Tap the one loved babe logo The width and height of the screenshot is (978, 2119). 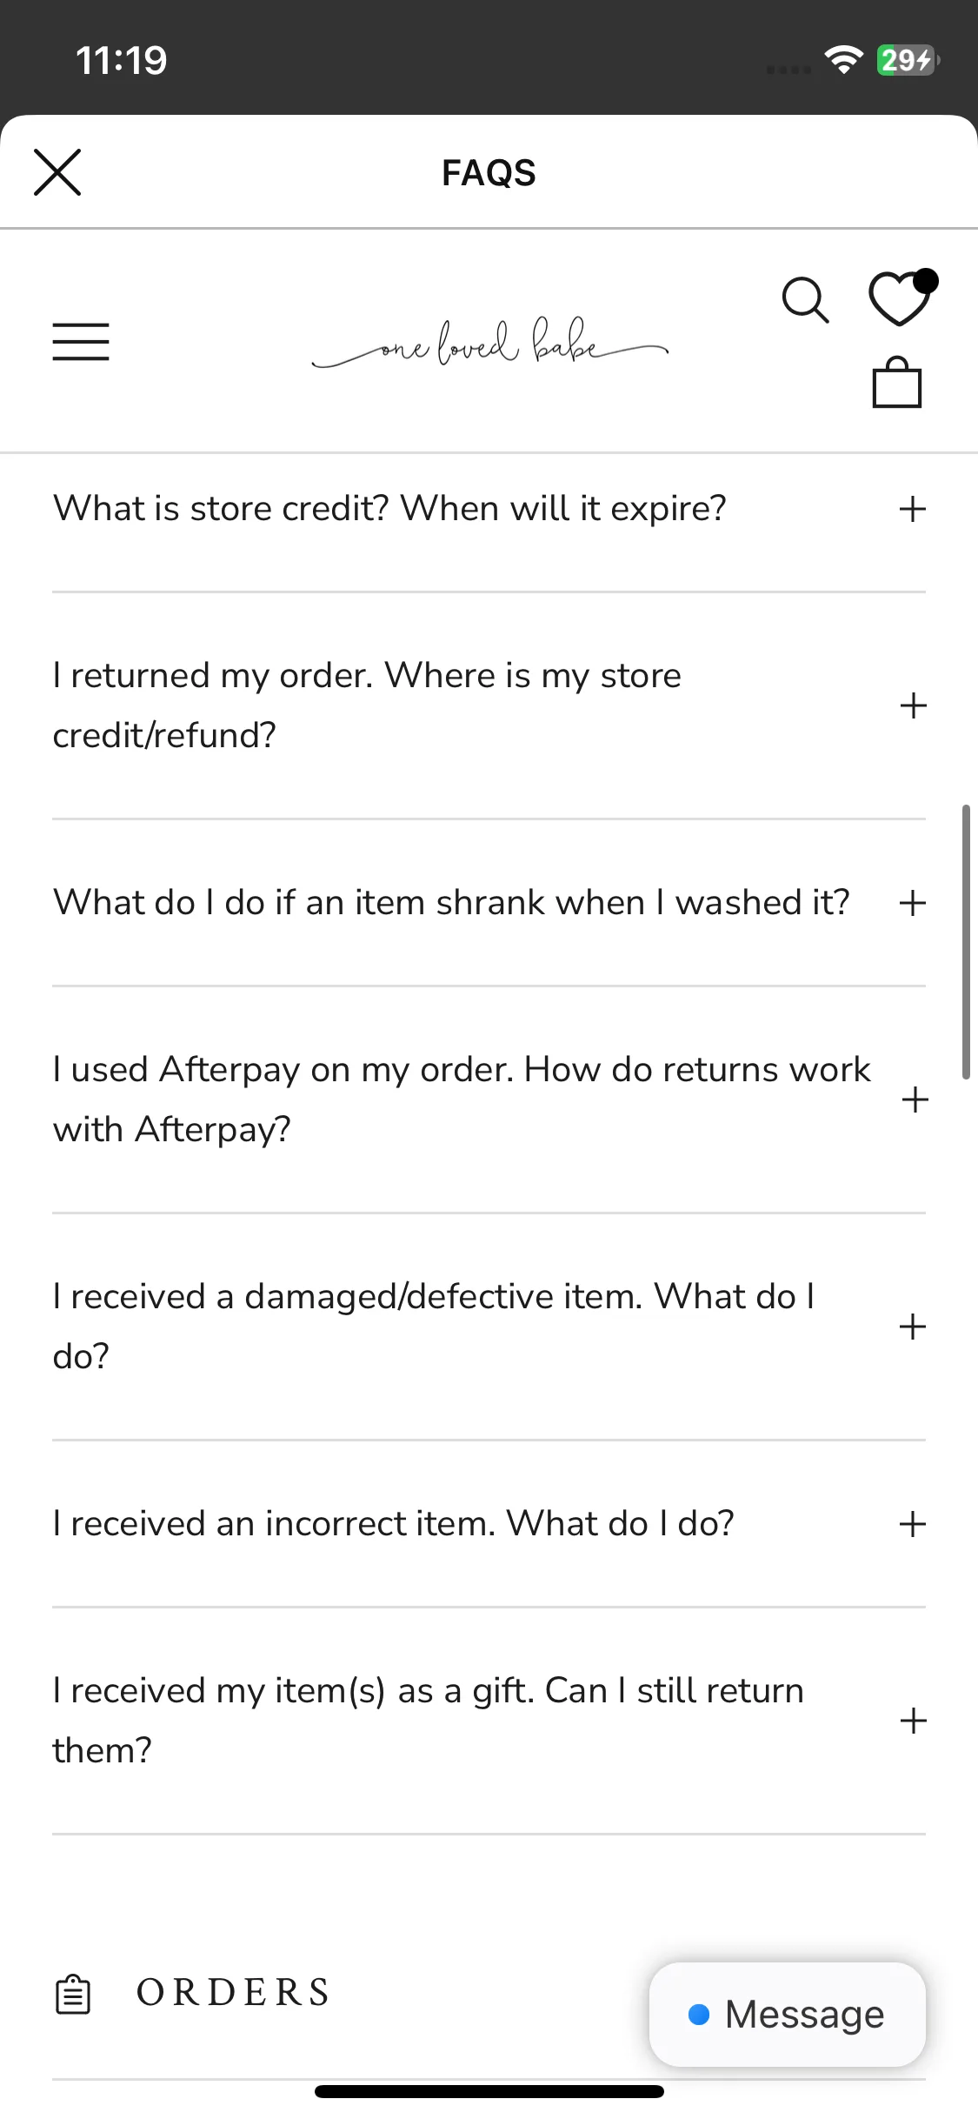point(489,343)
